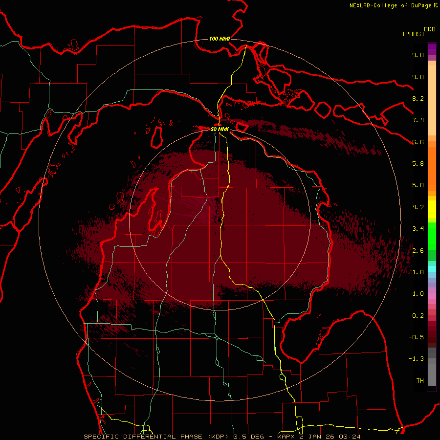Viewport: 440px width, 440px height.
Task: Select the 9.0 scale value
Action: click(418, 77)
